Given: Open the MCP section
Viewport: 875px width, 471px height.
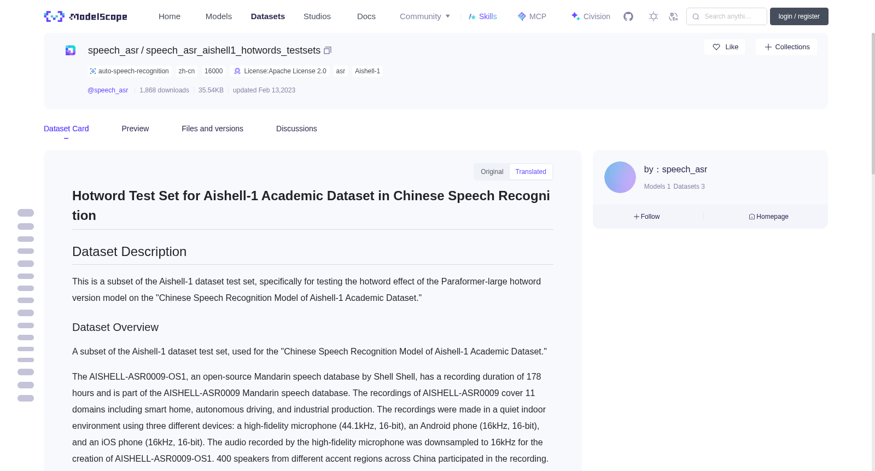Looking at the screenshot, I should tap(532, 16).
